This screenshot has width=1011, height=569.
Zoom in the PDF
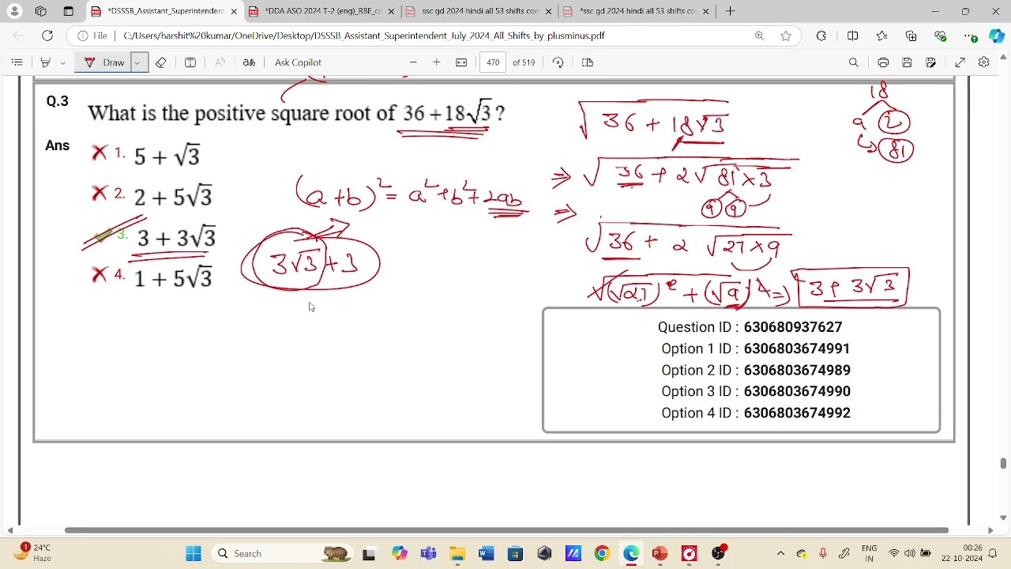tap(436, 62)
